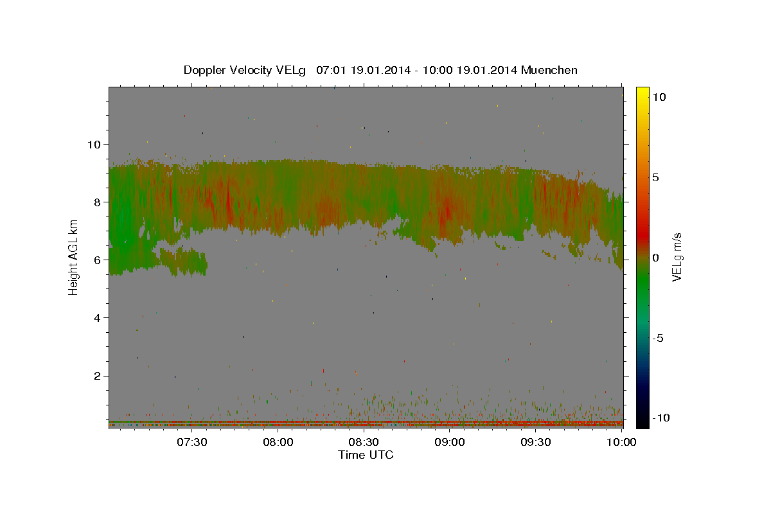Click the plot title "Doppler Velocity VELg"
Viewport: 771px width, 514px height.
tap(245, 70)
